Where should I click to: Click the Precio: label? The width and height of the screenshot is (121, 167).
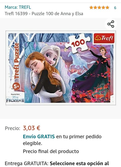[12, 128]
